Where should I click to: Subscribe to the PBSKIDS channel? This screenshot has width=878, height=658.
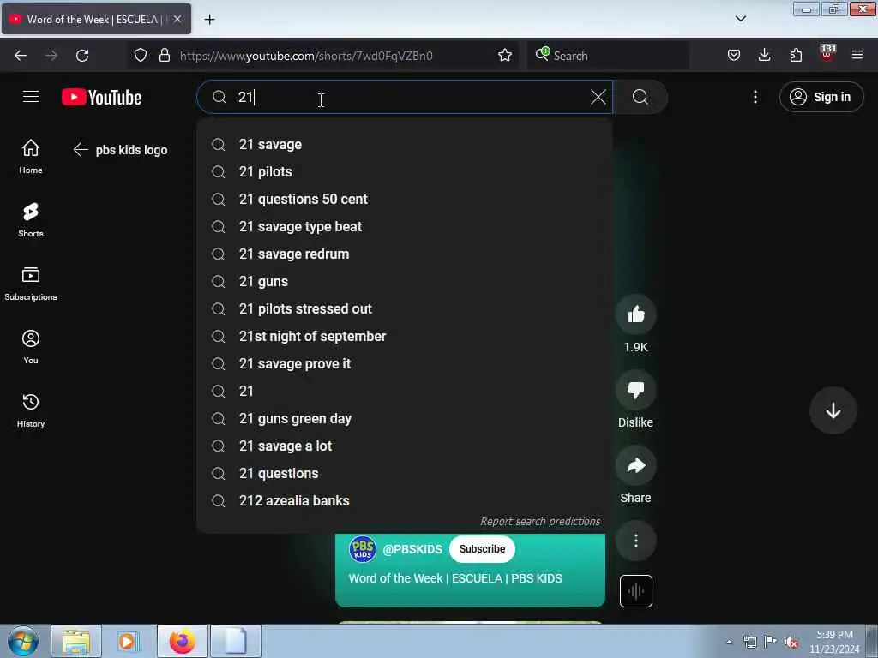click(x=482, y=549)
